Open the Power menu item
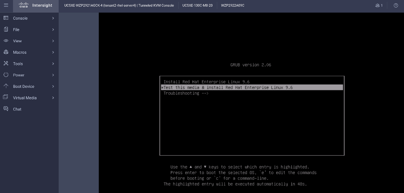This screenshot has height=193, width=404. click(x=29, y=75)
